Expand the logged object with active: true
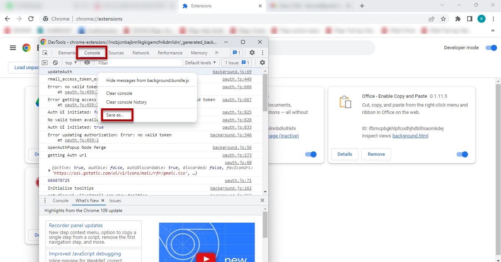Viewport: 501px width, 262px height. pyautogui.click(x=50, y=171)
